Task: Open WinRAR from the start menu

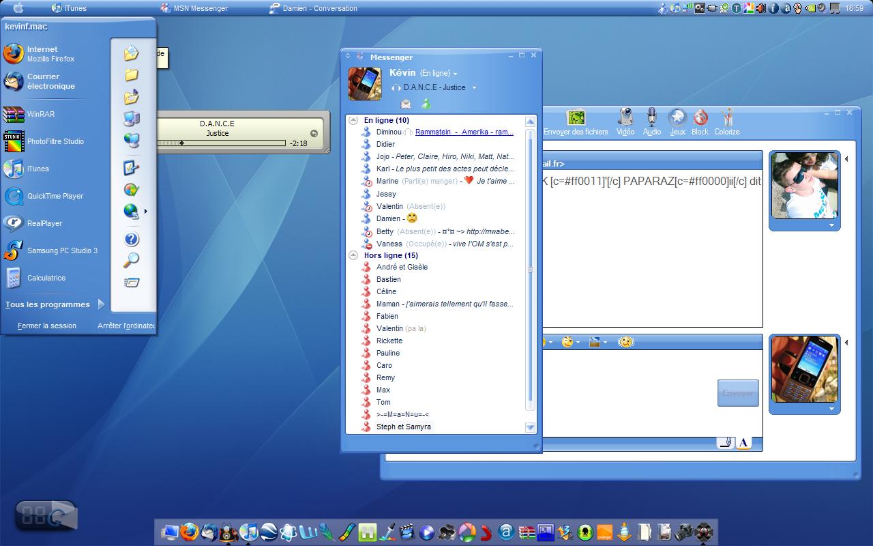Action: (41, 114)
